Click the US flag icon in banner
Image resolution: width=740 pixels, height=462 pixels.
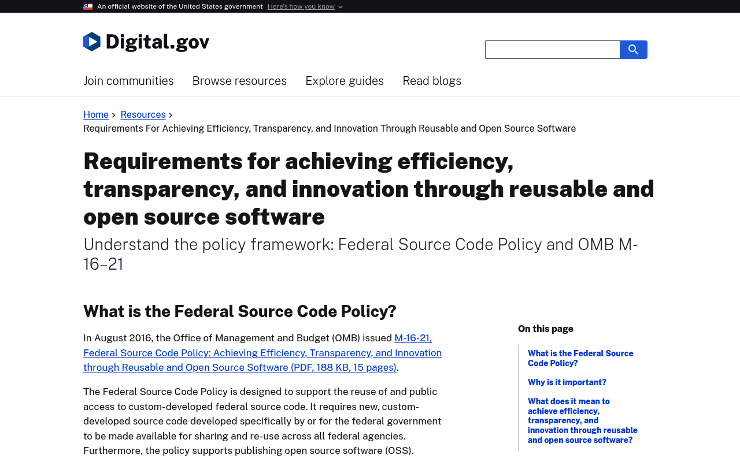[x=88, y=6]
